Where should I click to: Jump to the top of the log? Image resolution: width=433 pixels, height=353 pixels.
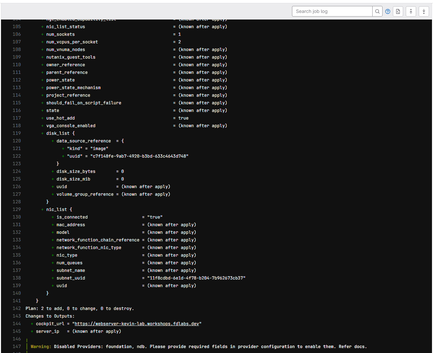pos(411,11)
